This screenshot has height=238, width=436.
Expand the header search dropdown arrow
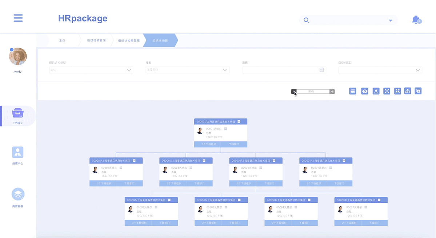point(391,21)
